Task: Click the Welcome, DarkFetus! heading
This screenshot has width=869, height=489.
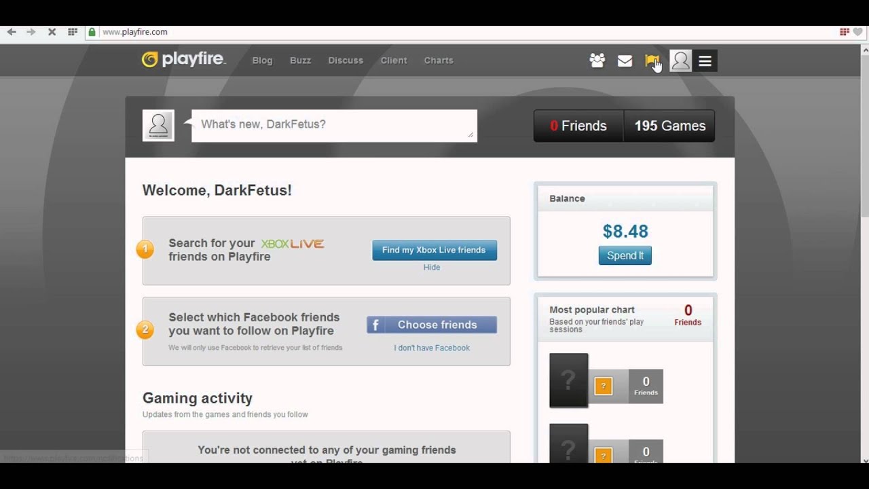Action: pyautogui.click(x=217, y=190)
